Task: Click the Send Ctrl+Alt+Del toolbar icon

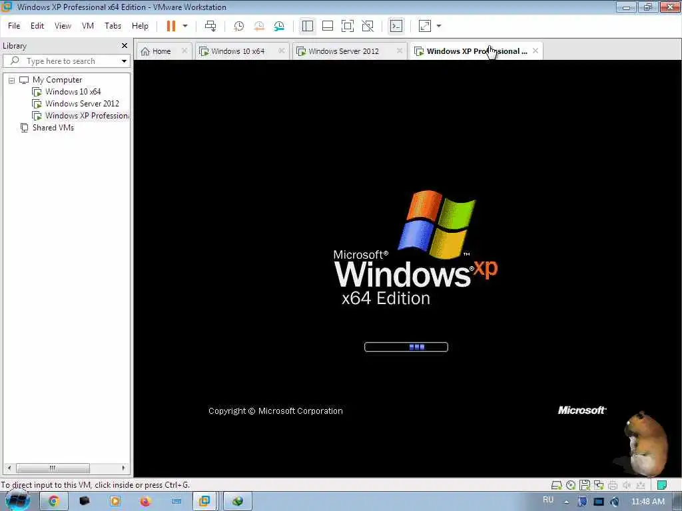Action: click(210, 26)
